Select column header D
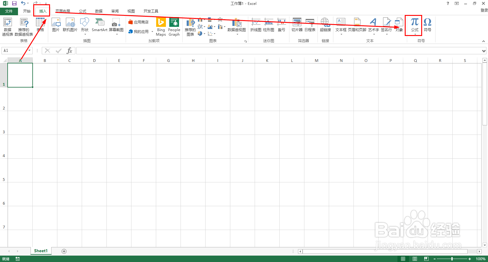Viewport: 488px width, 262px height. pos(94,60)
